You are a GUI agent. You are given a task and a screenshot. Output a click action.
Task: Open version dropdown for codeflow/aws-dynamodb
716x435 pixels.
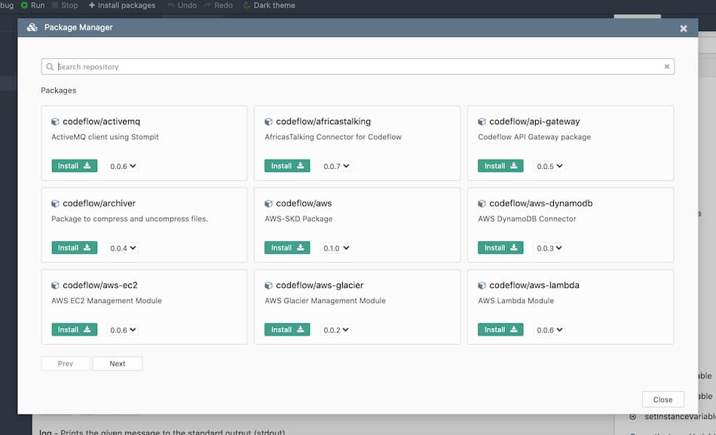pyautogui.click(x=549, y=248)
